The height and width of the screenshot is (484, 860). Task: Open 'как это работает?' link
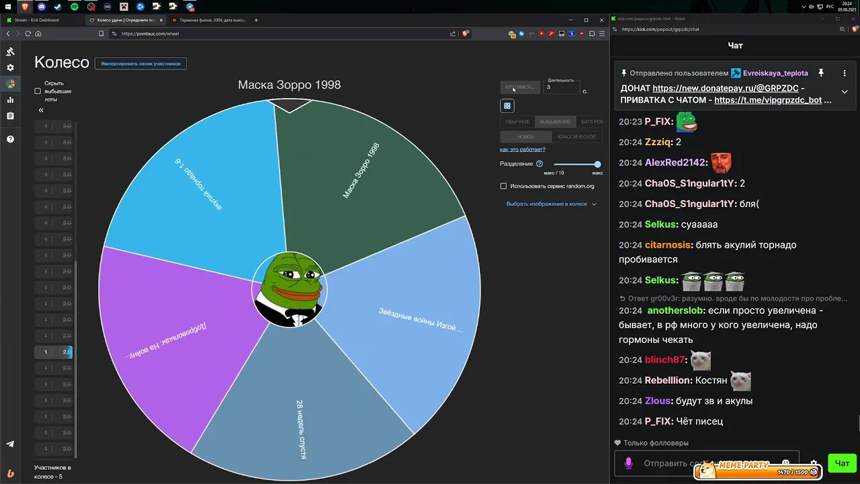click(x=523, y=149)
